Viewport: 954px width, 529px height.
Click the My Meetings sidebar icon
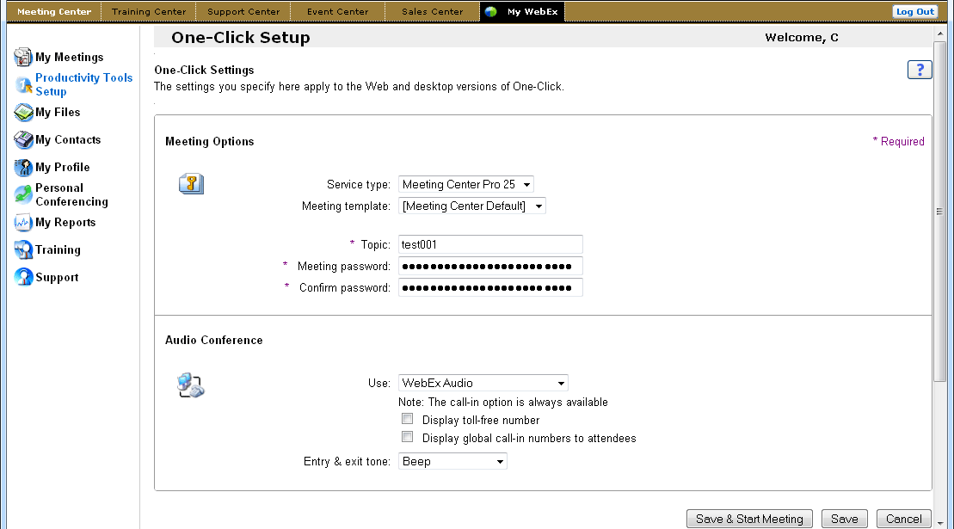23,57
